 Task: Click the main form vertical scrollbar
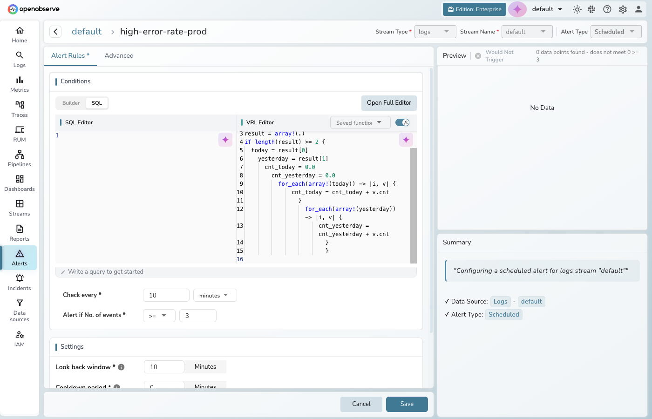[431, 200]
